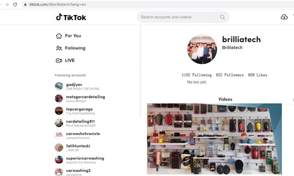Click the browser forward arrow
The image size is (294, 176).
(7, 4)
